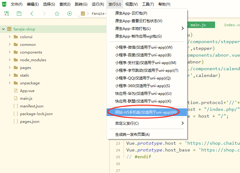Select 网站-H5手机版 publish option

click(x=147, y=112)
